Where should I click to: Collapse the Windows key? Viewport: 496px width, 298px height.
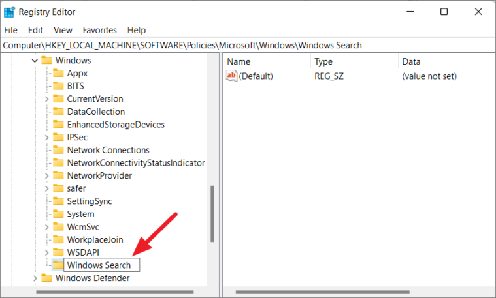pos(35,61)
